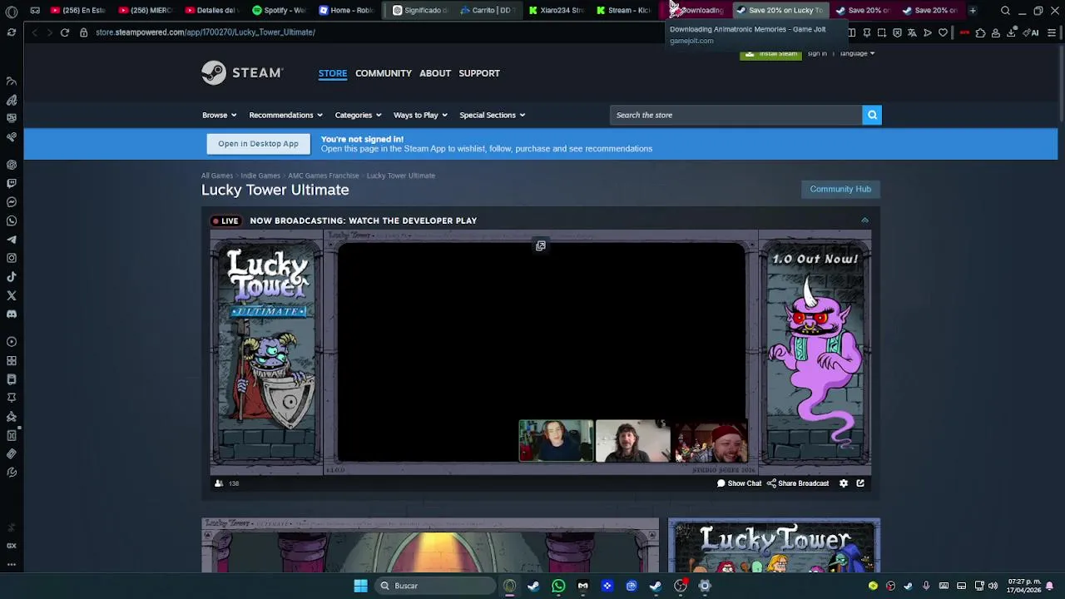Click the sign in link
The width and height of the screenshot is (1065, 599).
coord(817,53)
